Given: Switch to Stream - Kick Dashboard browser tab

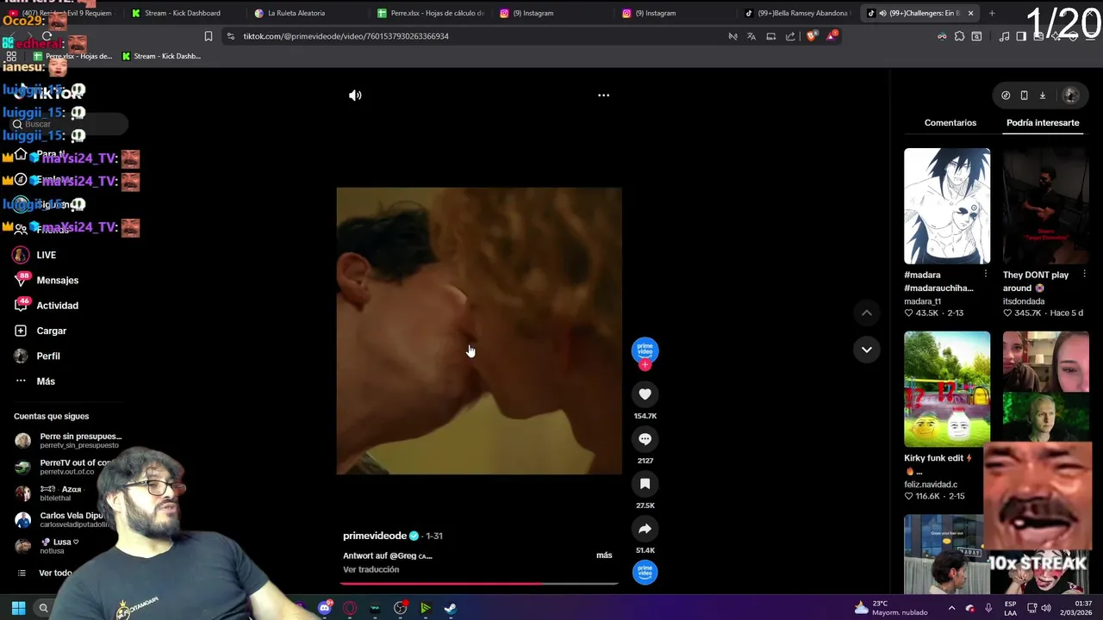Looking at the screenshot, I should pos(181,13).
